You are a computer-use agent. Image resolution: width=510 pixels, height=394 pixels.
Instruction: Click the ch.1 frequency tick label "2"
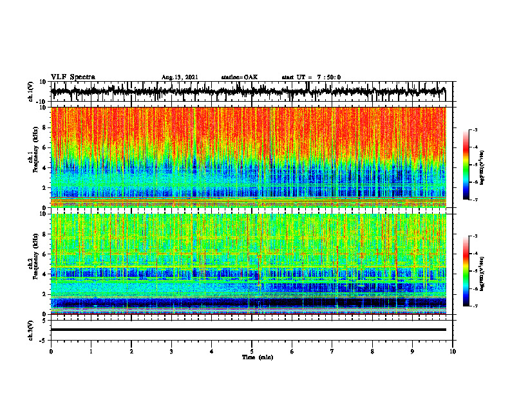(x=44, y=187)
